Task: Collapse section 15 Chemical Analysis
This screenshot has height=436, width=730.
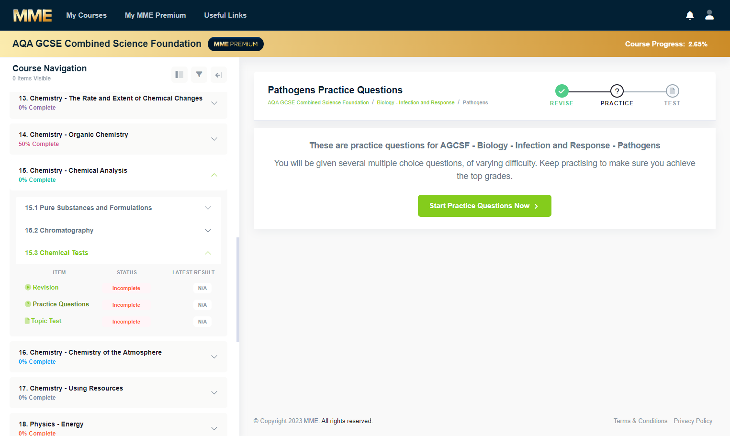Action: [214, 175]
